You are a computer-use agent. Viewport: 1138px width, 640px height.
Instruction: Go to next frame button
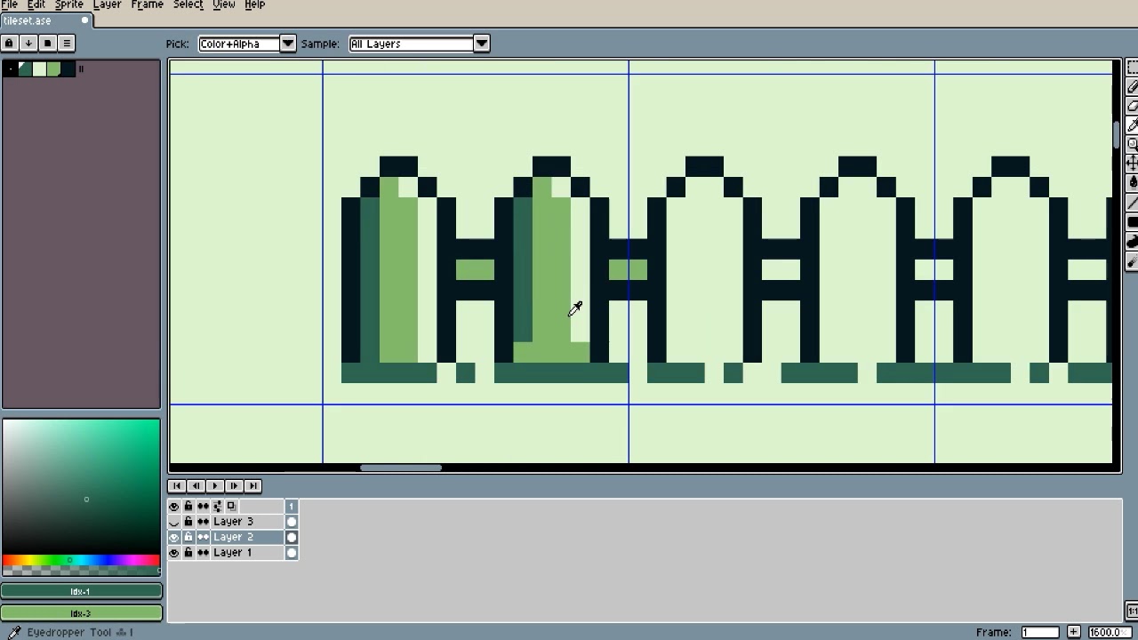click(x=234, y=485)
